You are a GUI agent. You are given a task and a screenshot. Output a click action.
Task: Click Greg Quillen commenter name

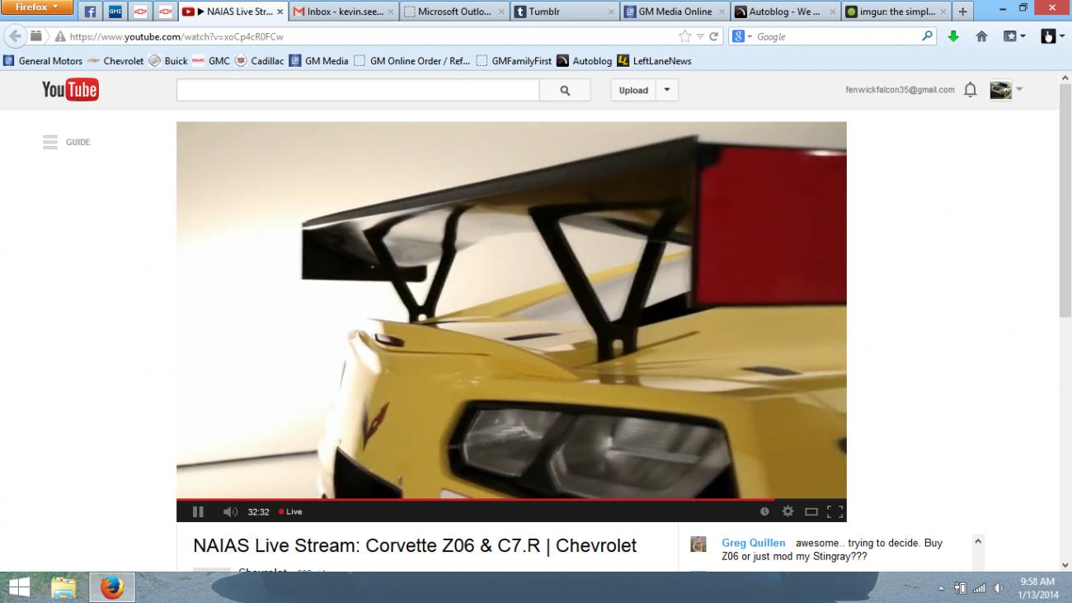pos(753,543)
